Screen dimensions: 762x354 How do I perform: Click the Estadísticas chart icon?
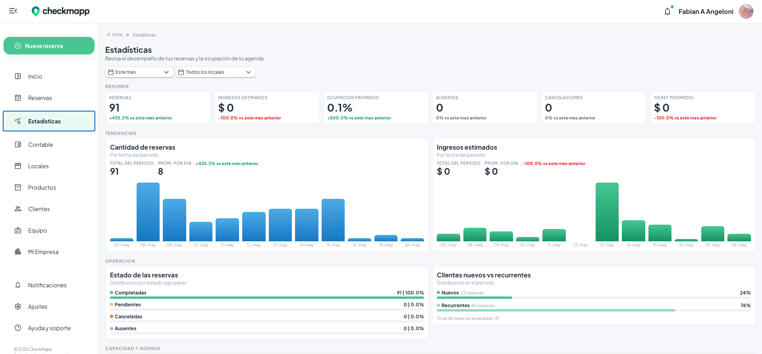click(x=18, y=121)
